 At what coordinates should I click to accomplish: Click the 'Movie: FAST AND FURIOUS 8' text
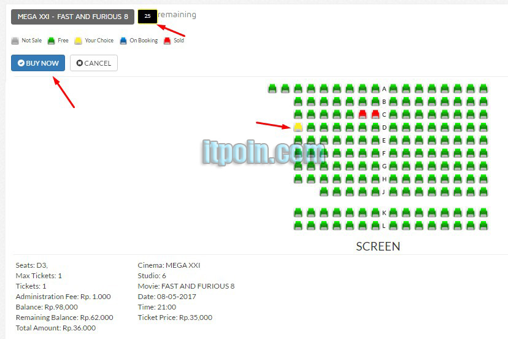coord(186,286)
